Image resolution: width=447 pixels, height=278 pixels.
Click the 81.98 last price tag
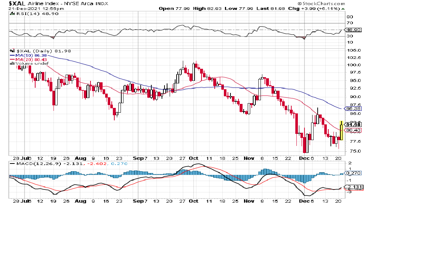click(x=354, y=124)
